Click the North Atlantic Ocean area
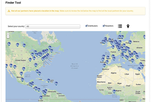 pyautogui.click(x=75, y=66)
